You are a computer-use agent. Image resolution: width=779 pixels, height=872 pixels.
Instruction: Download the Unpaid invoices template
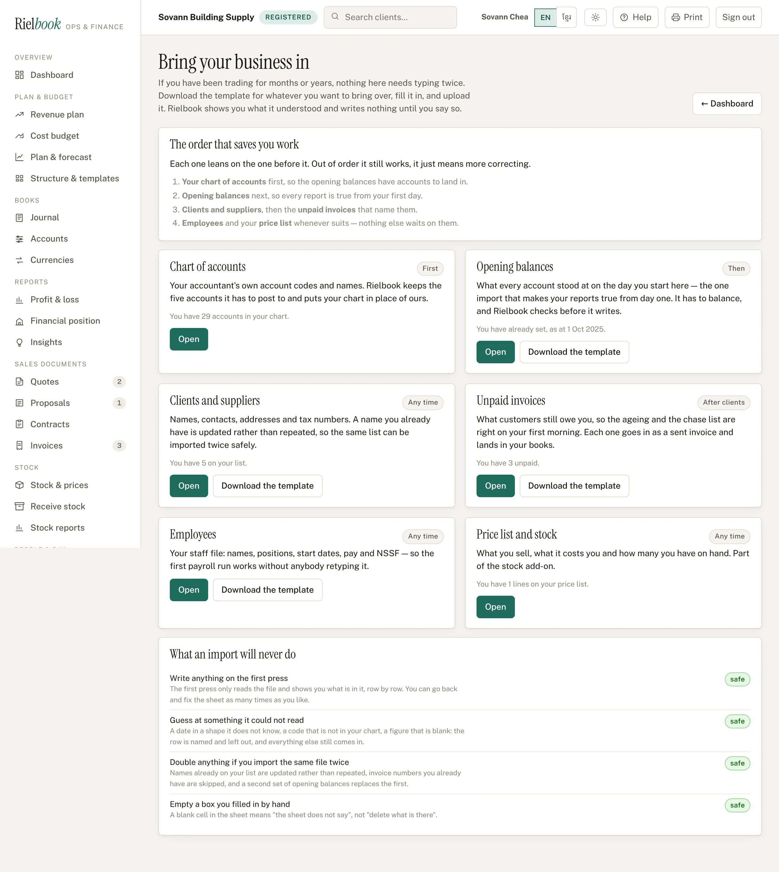click(x=575, y=486)
